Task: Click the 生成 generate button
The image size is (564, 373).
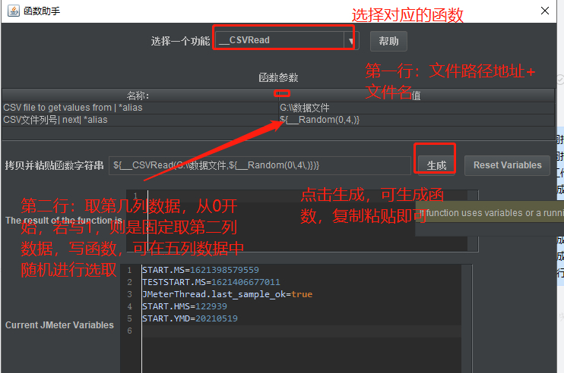Action: 436,165
